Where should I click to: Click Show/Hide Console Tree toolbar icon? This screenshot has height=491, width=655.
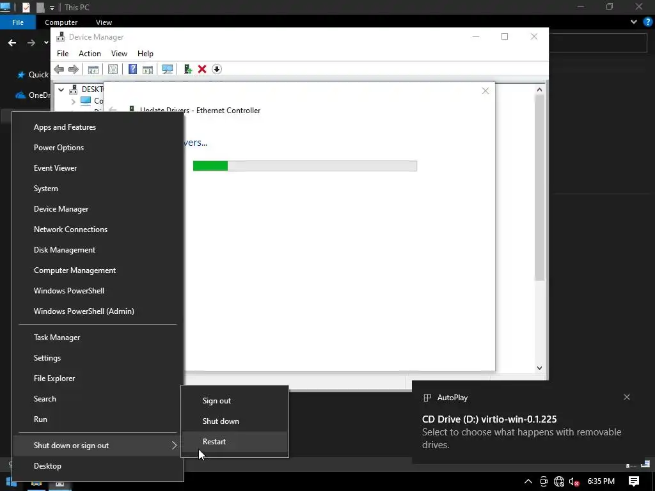(93, 69)
